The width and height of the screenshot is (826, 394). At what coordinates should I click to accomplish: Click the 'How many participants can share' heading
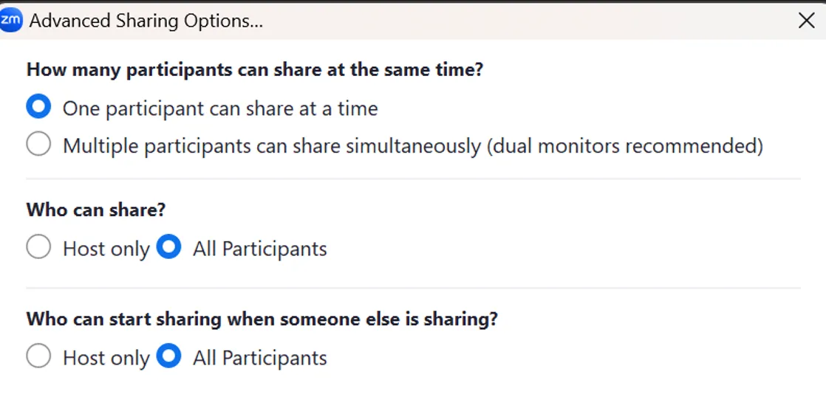tap(255, 71)
